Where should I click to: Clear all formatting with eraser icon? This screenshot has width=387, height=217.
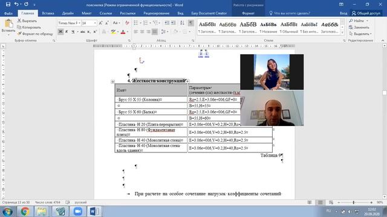pyautogui.click(x=127, y=23)
